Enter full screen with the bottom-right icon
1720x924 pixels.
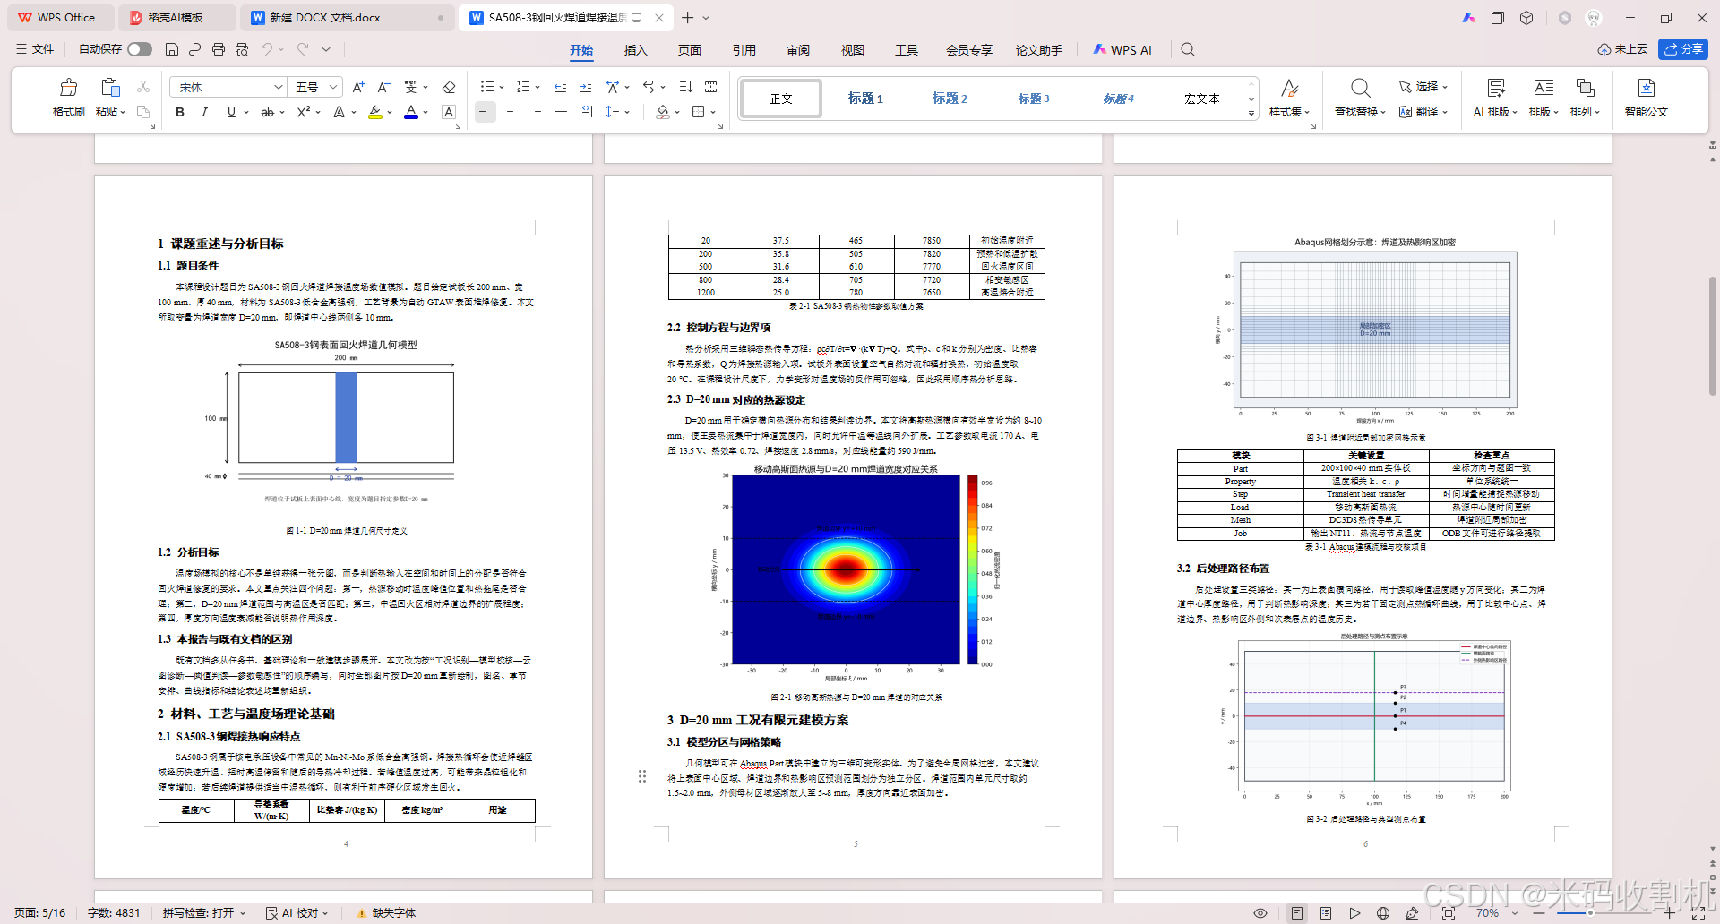pyautogui.click(x=1698, y=913)
